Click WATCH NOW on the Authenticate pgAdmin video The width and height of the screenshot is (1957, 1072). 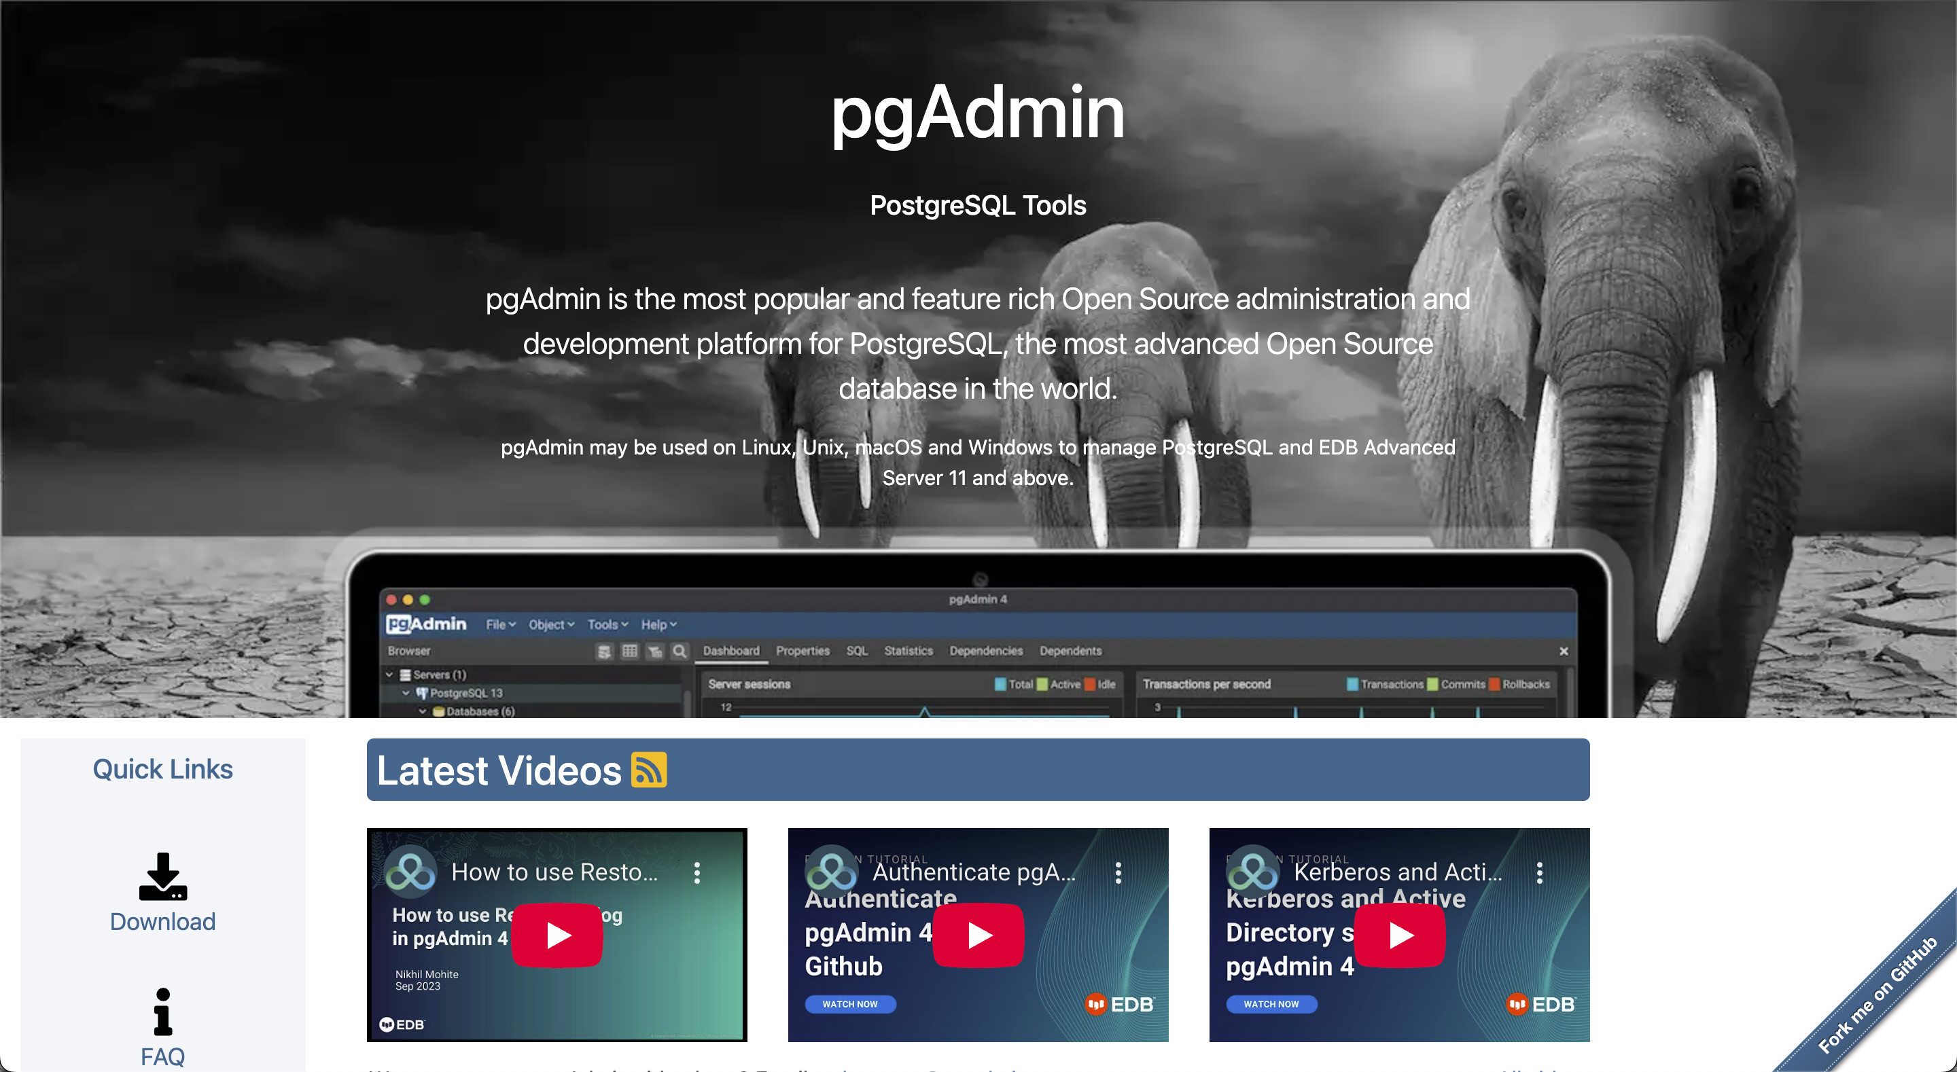850,1004
